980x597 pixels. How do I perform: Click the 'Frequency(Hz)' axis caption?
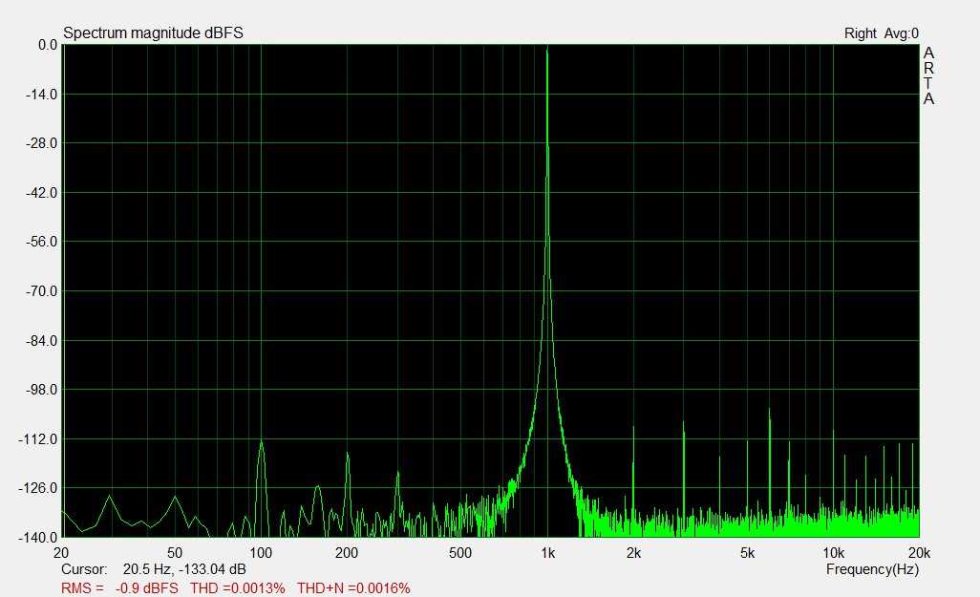coord(872,569)
